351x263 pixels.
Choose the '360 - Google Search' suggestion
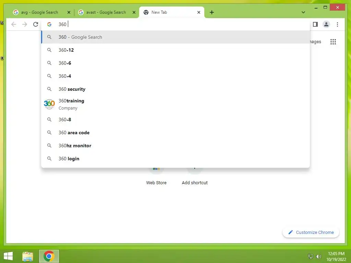pos(175,37)
